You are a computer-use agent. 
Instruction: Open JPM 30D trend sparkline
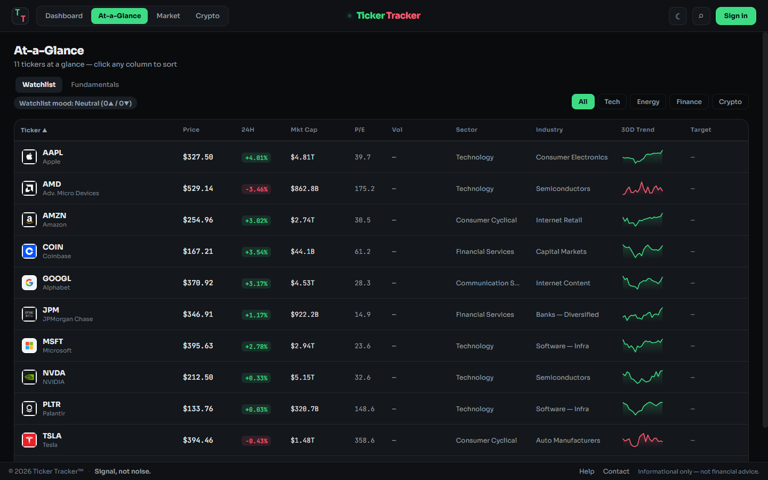coord(643,314)
